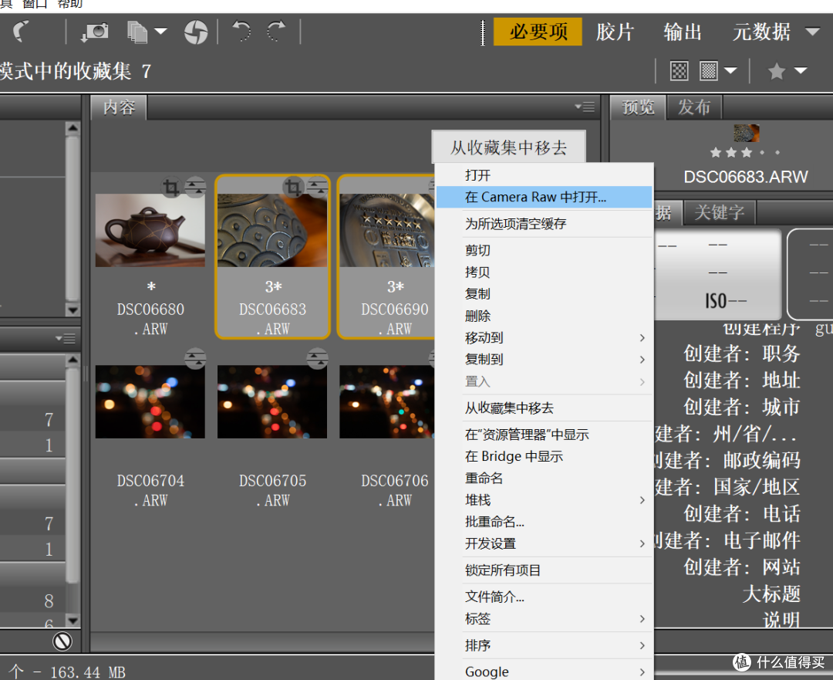Choose 删除 from context menu
The width and height of the screenshot is (833, 680).
[x=544, y=316]
